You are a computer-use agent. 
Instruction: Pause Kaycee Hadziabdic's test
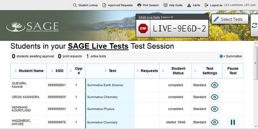click(x=233, y=122)
